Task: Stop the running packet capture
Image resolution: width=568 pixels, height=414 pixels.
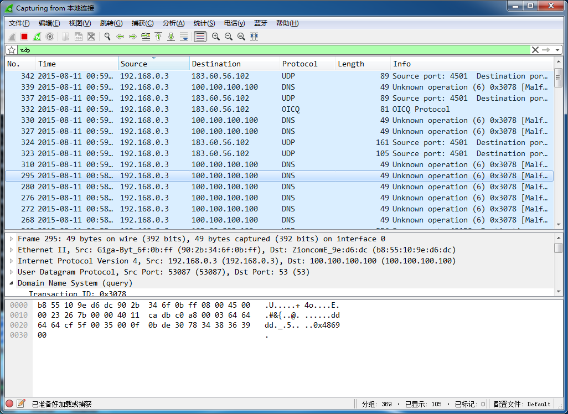Action: pos(24,37)
